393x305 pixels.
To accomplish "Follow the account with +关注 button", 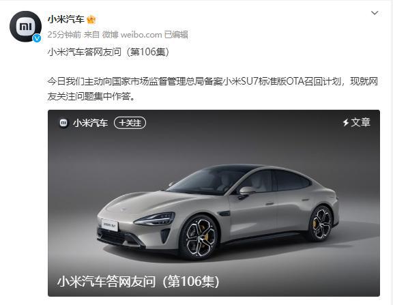I will pos(130,123).
